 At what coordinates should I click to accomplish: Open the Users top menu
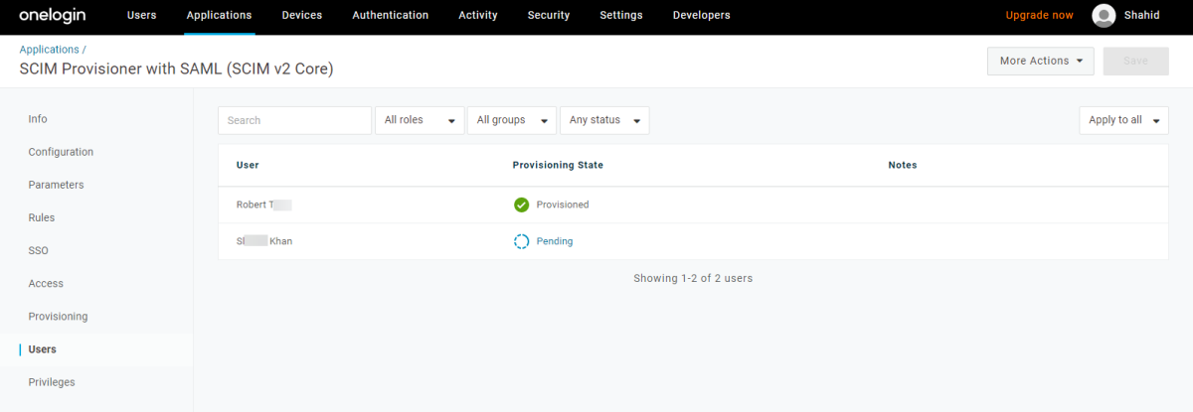click(x=141, y=16)
